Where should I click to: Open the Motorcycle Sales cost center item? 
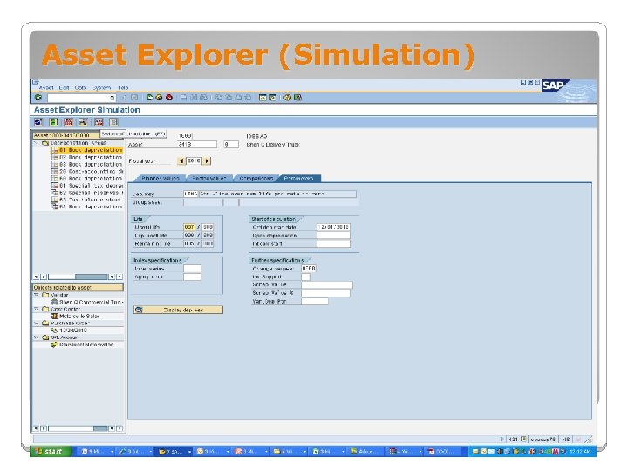pos(79,316)
